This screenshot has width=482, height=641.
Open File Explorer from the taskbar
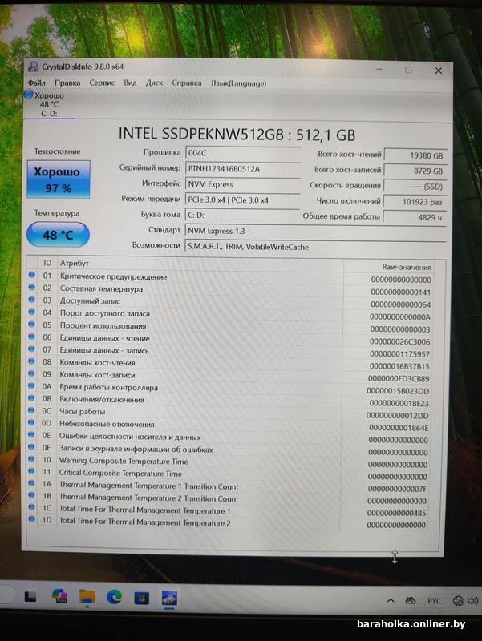point(87,597)
